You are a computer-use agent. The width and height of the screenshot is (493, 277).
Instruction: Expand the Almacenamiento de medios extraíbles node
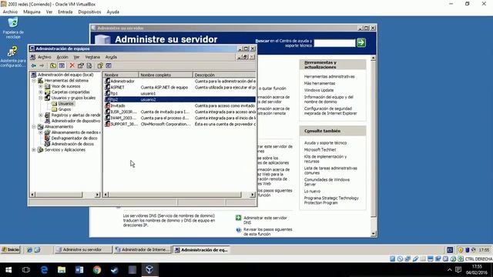pos(41,132)
